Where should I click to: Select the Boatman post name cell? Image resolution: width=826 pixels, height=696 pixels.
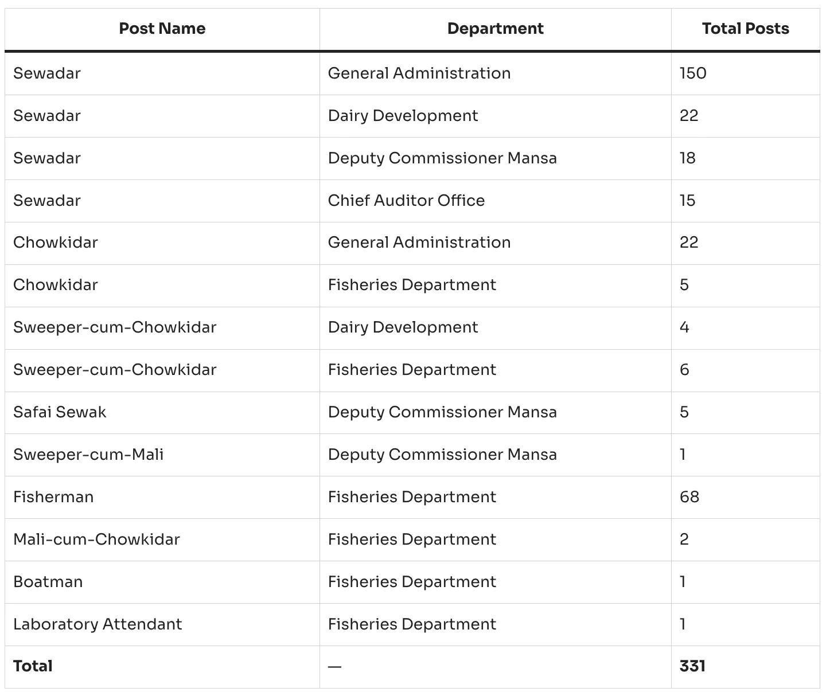click(x=48, y=582)
